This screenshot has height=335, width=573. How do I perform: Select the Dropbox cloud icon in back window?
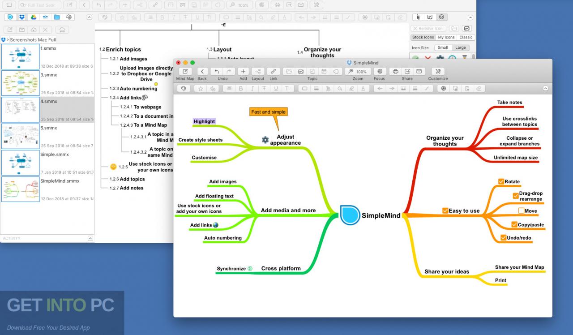point(21,17)
